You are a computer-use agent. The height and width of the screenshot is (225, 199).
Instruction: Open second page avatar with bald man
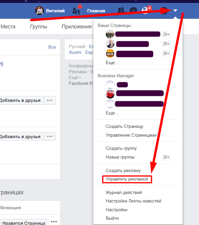110,44
